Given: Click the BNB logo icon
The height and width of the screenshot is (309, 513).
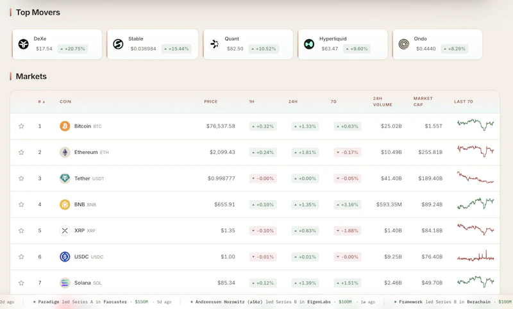Looking at the screenshot, I should click(65, 205).
